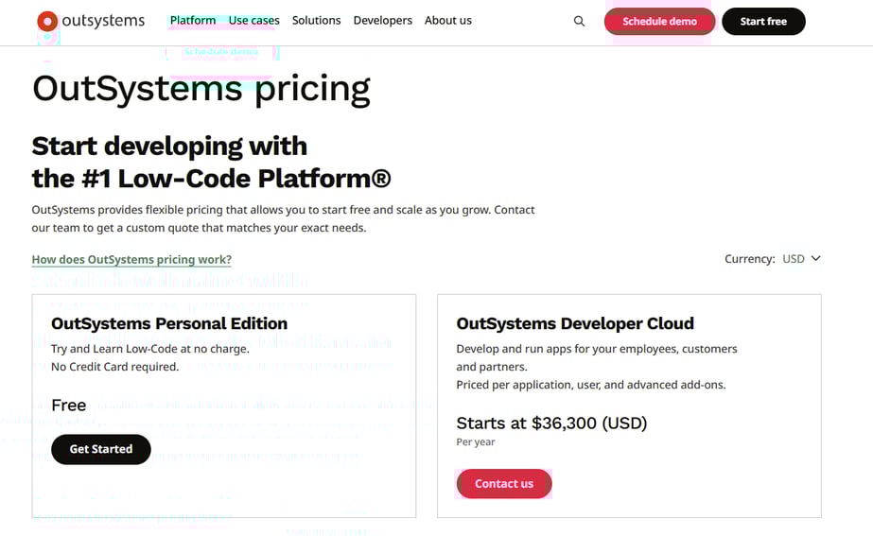Expand the Currency USD dropdown

click(794, 259)
